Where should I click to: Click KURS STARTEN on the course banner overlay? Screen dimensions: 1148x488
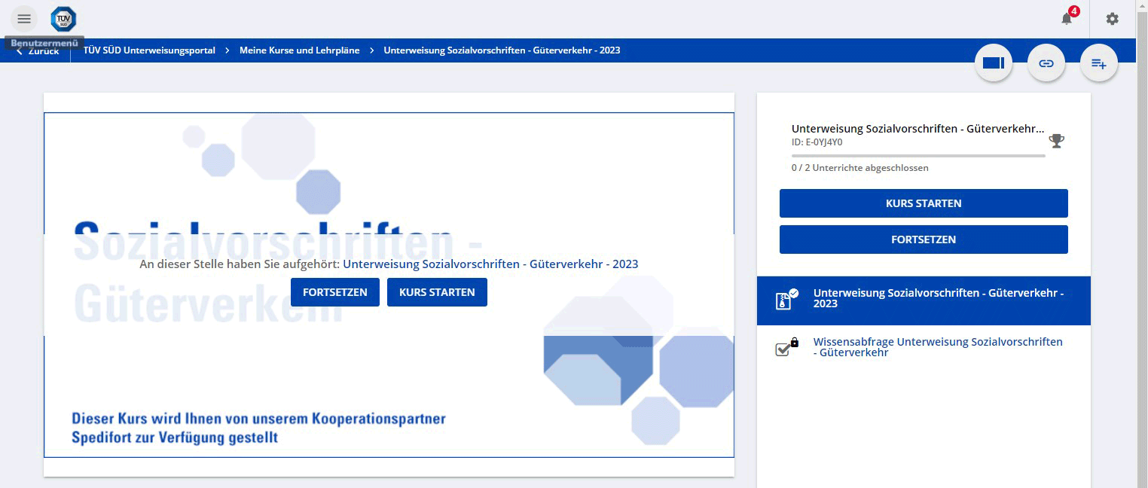click(x=437, y=292)
